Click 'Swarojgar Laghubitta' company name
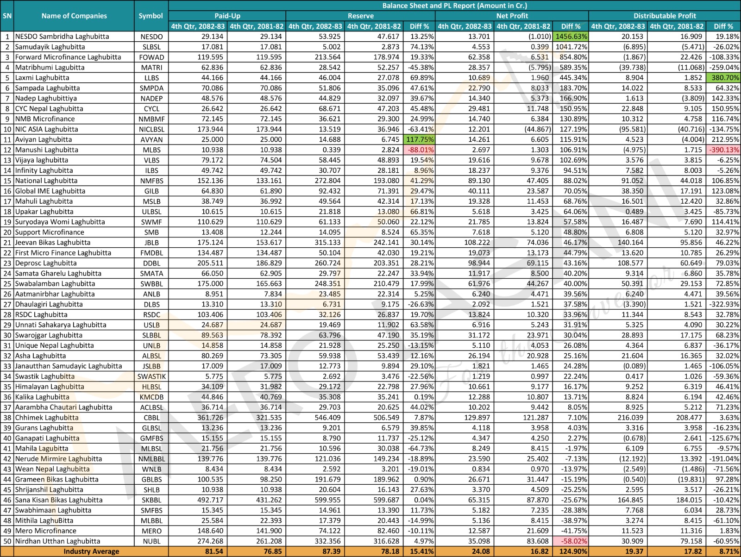 click(x=49, y=335)
